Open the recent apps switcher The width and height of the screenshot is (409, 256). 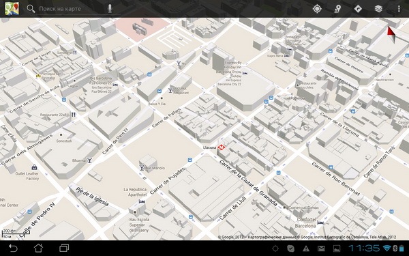point(64,248)
